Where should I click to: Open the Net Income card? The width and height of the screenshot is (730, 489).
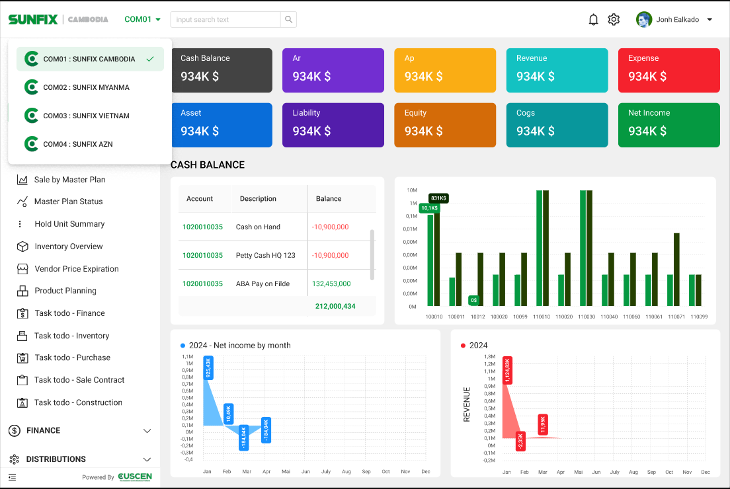[x=669, y=125]
